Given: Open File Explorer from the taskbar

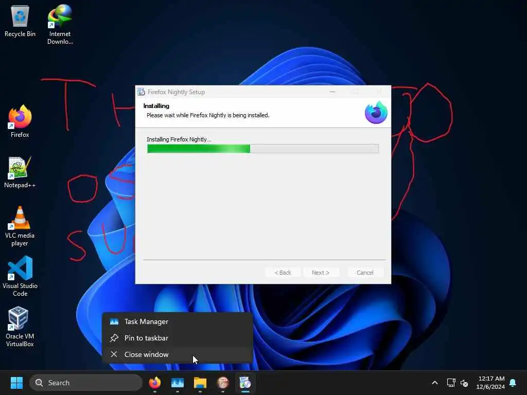Looking at the screenshot, I should click(x=200, y=383).
